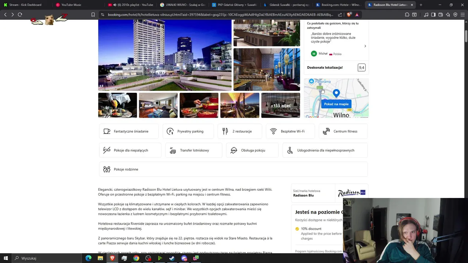This screenshot has width=468, height=263.
Task: Switch to Gdansk Suwałki comparison tab
Action: point(287,5)
